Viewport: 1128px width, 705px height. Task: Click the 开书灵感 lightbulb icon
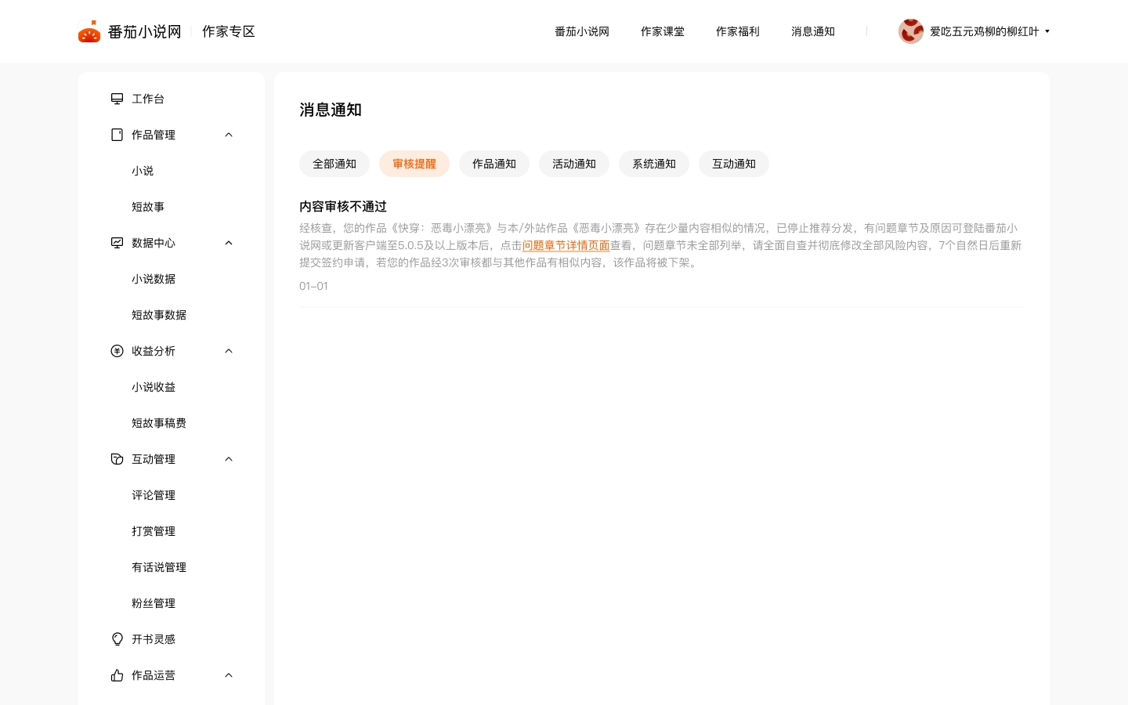[117, 639]
